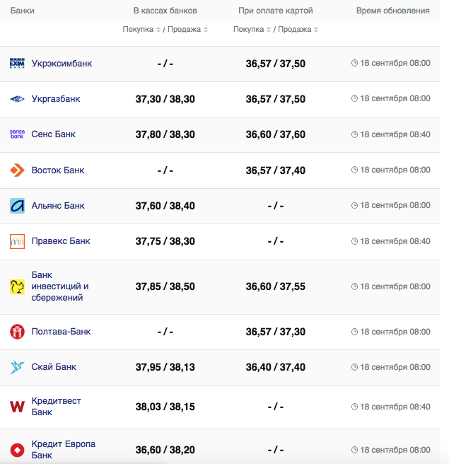
Task: Click the Укргазбанк logo icon
Action: 17,99
